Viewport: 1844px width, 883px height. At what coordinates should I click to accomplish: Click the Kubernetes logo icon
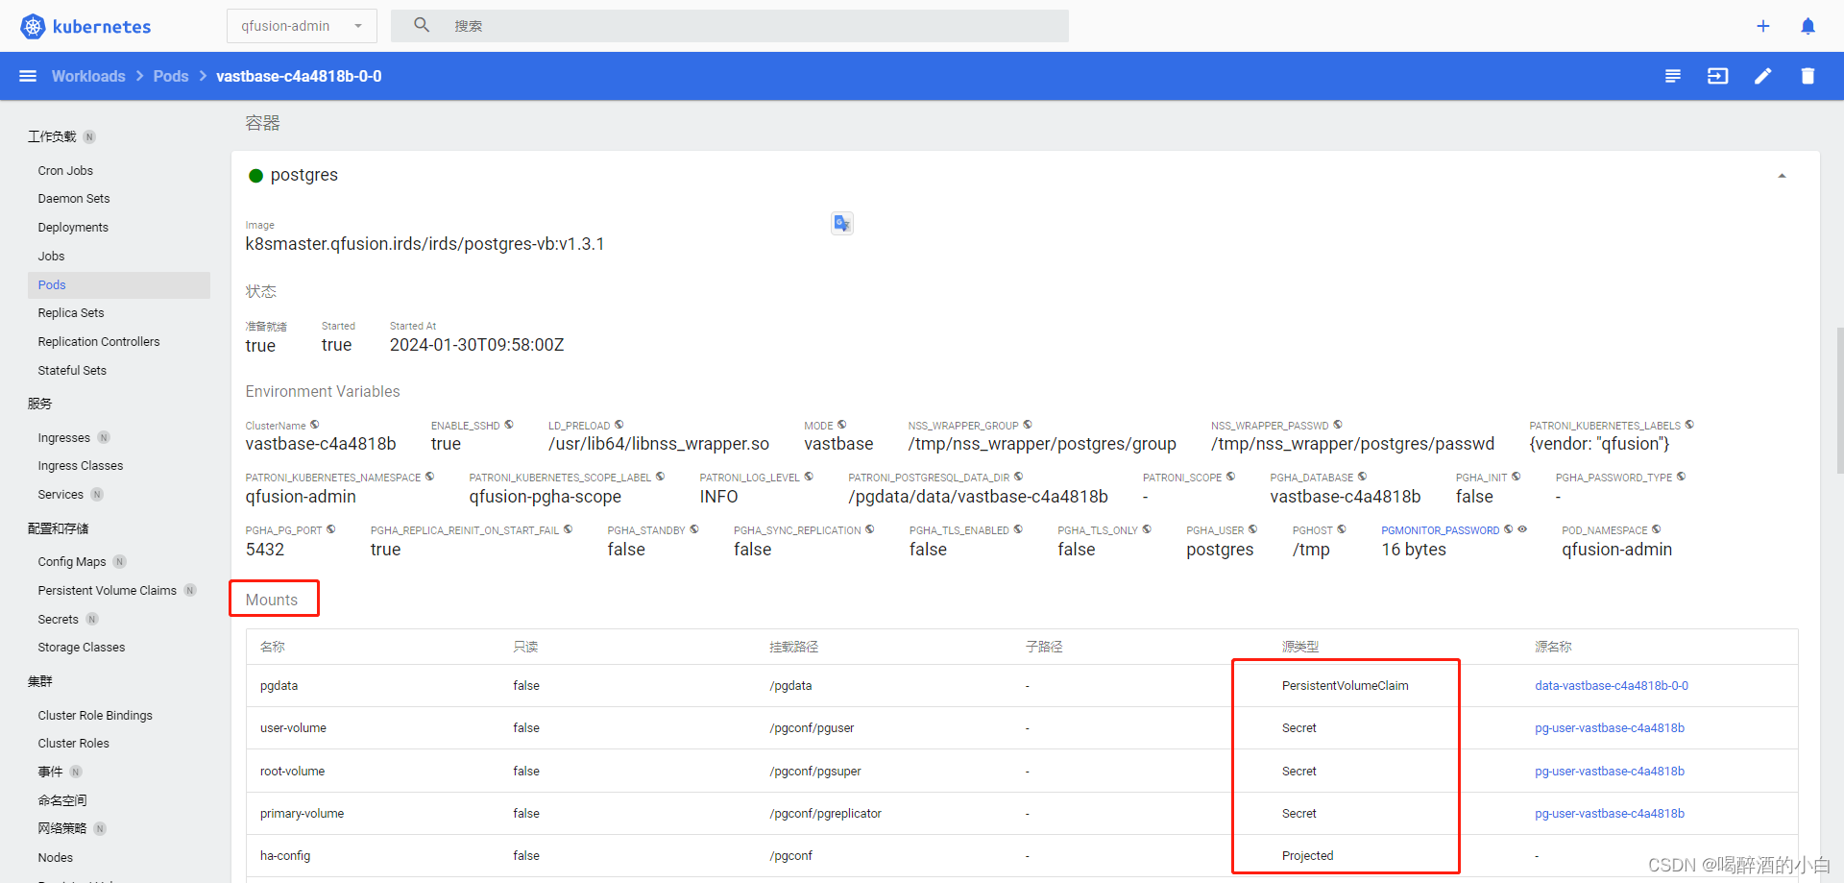pos(33,26)
